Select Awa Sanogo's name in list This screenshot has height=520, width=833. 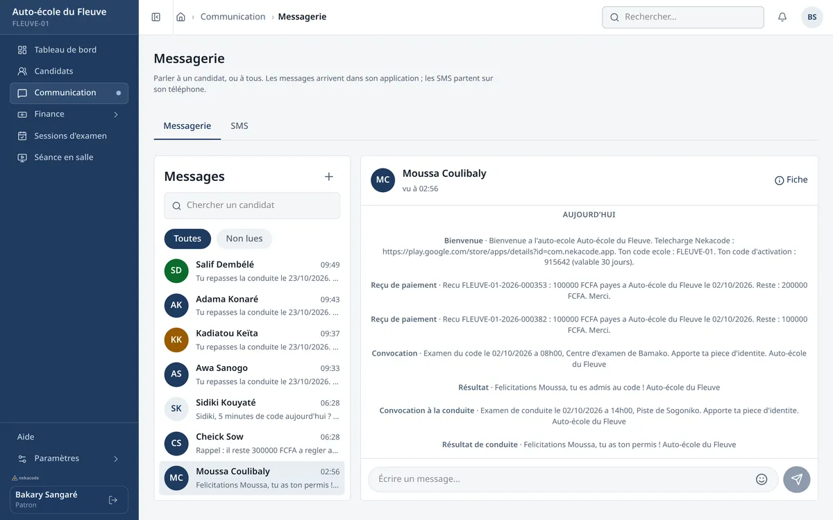tap(221, 368)
